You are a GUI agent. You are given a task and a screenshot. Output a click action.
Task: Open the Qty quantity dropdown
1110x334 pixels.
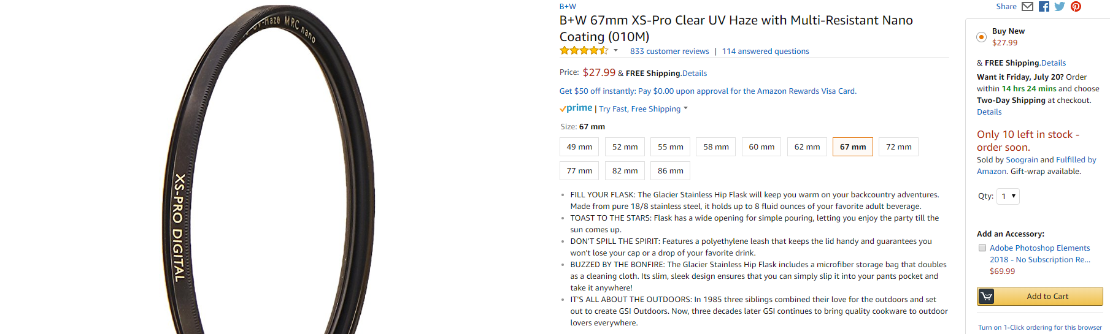pos(1008,197)
